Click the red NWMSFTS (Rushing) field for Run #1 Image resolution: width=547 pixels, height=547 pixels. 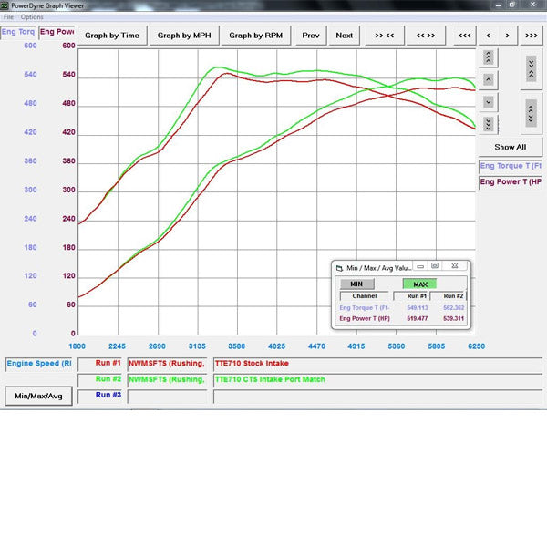click(167, 364)
